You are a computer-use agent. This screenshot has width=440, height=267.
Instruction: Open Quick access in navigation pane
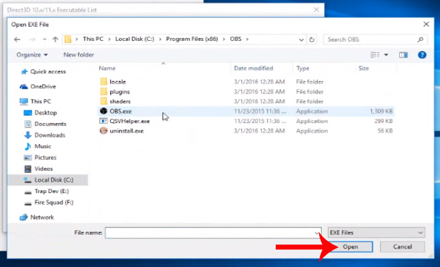click(x=43, y=71)
